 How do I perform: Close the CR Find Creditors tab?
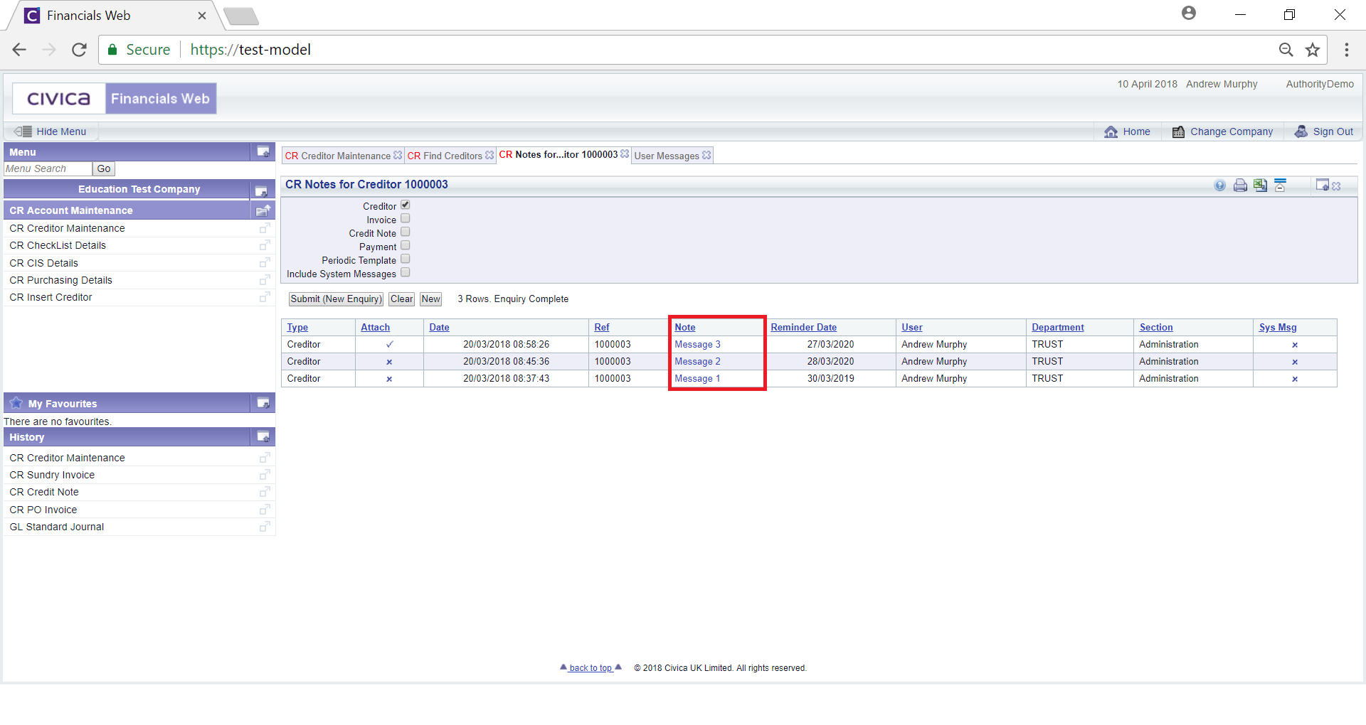pyautogui.click(x=489, y=155)
